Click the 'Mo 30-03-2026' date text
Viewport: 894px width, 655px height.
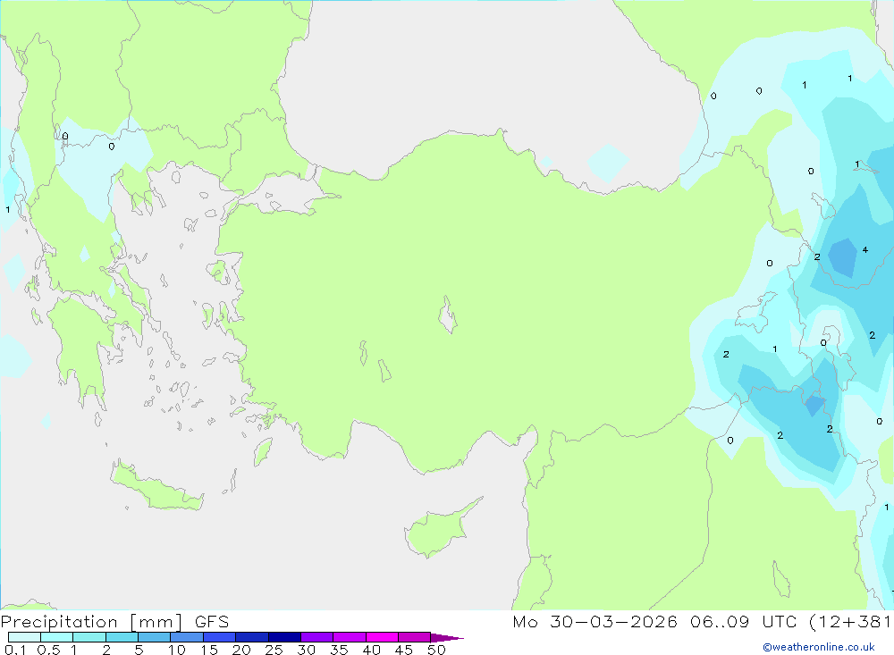tap(595, 622)
